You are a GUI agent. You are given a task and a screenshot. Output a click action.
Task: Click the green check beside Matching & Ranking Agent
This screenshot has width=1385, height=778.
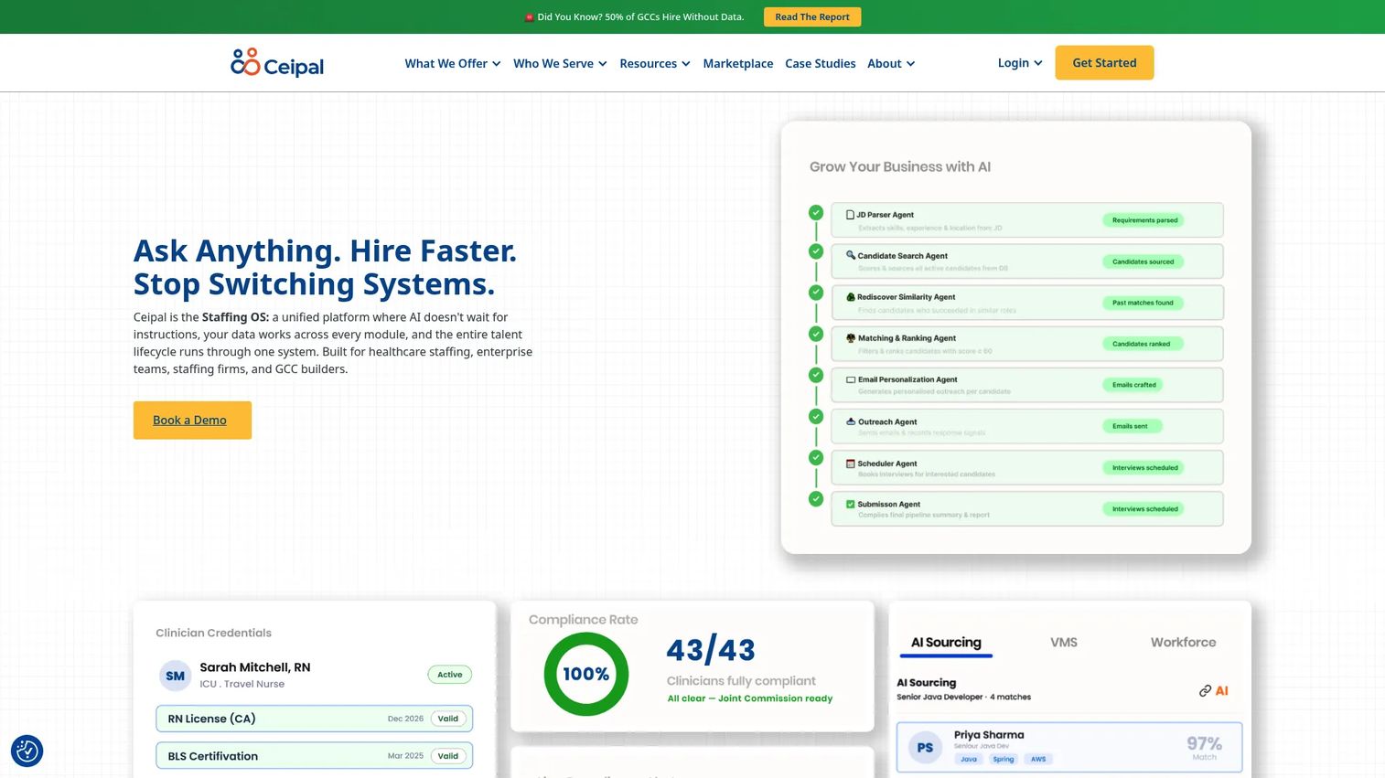[x=816, y=334]
